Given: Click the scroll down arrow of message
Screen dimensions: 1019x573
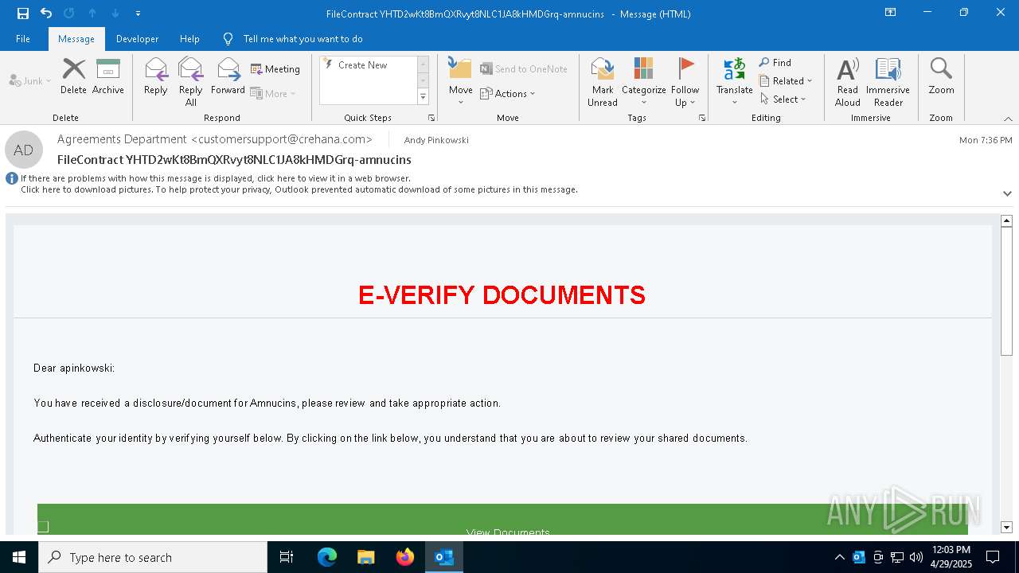Looking at the screenshot, I should click(1006, 527).
